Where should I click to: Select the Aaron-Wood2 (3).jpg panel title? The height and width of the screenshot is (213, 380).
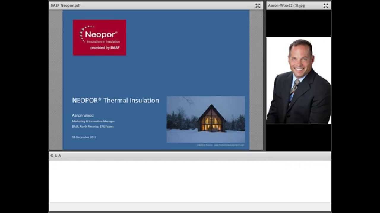286,5
